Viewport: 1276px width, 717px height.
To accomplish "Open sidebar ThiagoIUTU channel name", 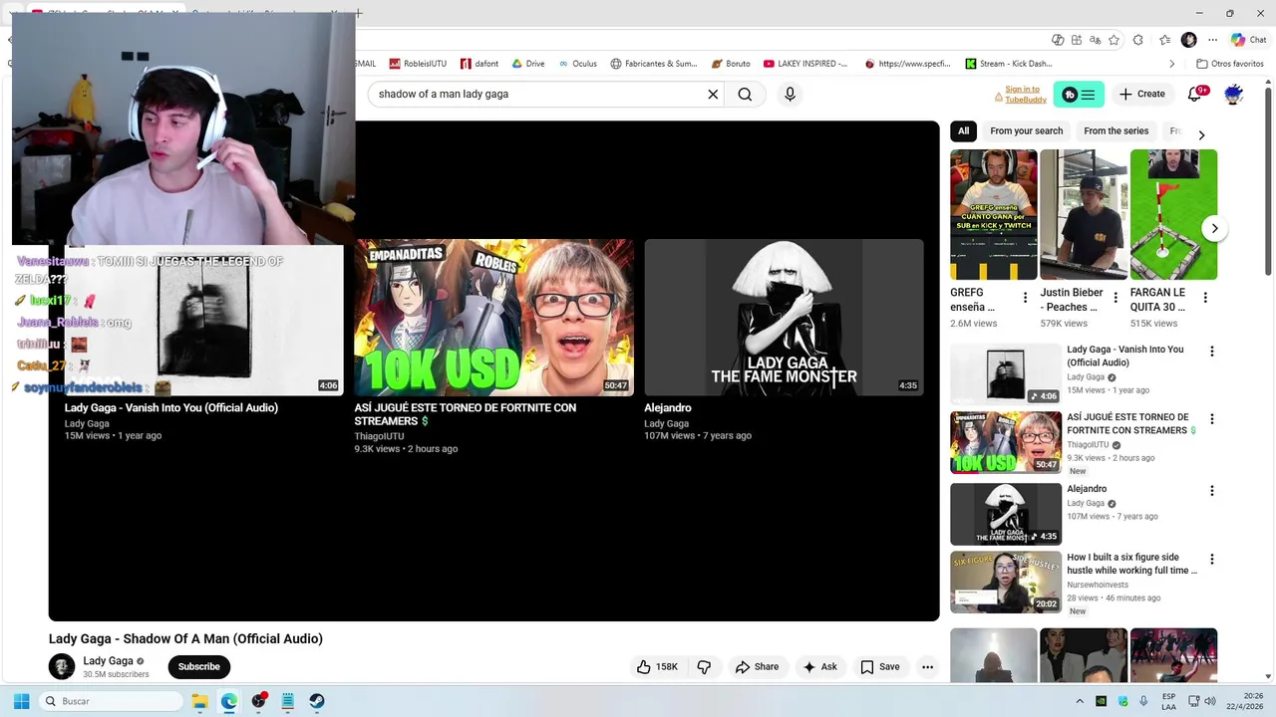I will tap(1088, 445).
